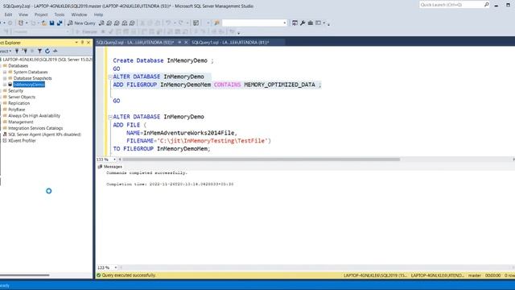Screen dimensions: 515x290
Task: Click 'Commands completed successfully' message text
Action: click(146, 173)
